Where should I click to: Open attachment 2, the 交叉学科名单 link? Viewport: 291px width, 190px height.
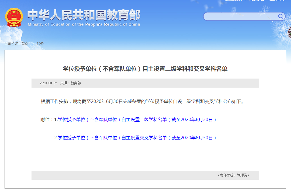[x=137, y=138]
